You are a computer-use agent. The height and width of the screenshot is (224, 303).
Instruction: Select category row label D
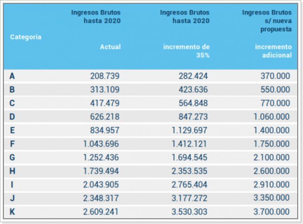pos(12,117)
